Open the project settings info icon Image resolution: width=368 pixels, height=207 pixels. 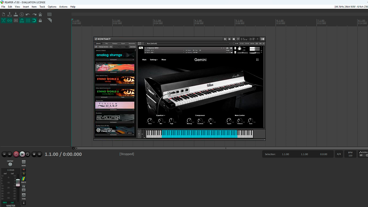coord(22,14)
